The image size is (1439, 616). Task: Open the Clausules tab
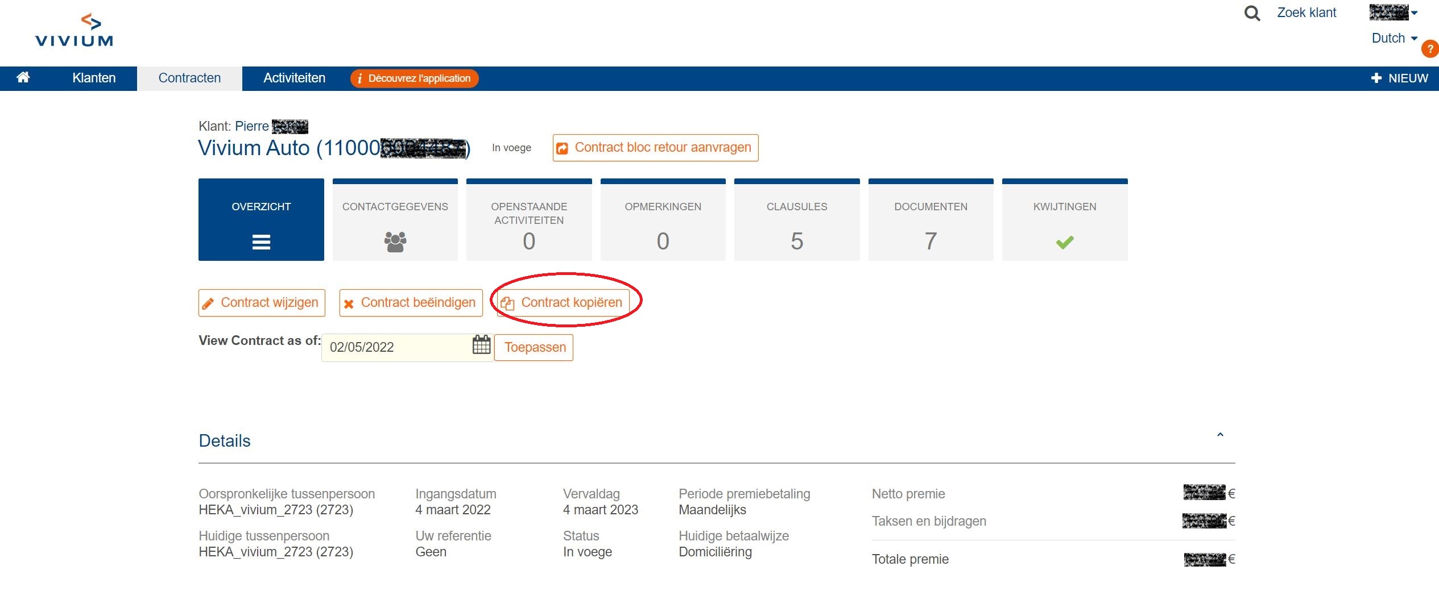coord(797,219)
